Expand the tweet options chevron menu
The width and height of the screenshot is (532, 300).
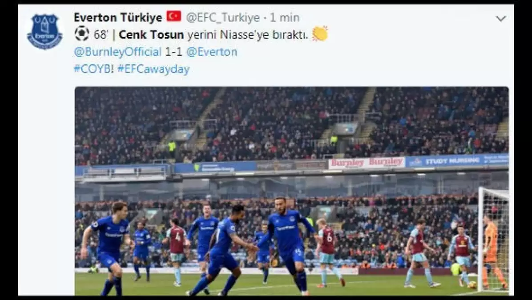click(501, 18)
